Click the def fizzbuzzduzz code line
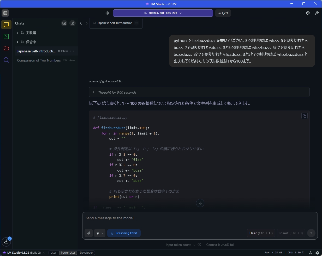Screen dimensions: 322x256 [121, 128]
